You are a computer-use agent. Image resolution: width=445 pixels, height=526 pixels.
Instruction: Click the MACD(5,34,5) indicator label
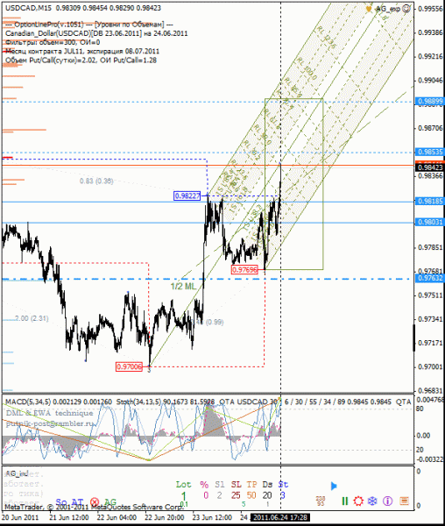pos(28,402)
